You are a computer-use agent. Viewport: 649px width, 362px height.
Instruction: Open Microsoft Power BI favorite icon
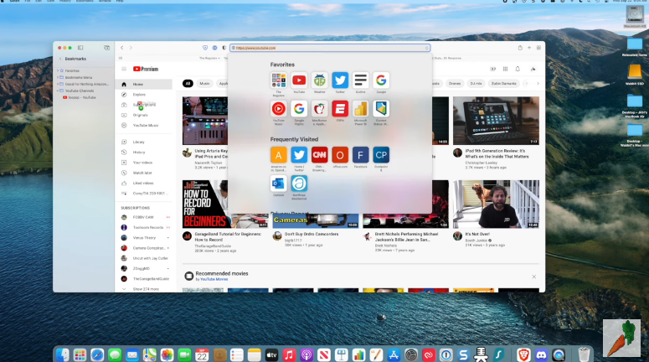click(x=361, y=109)
